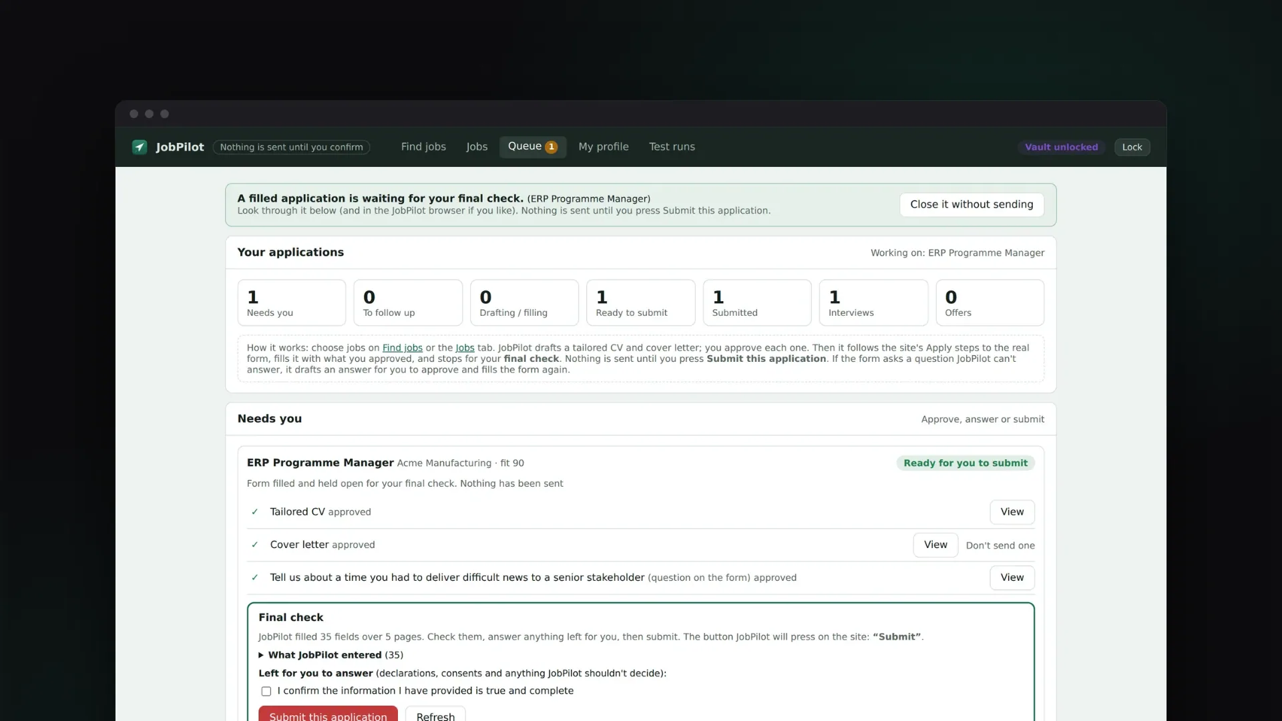Image resolution: width=1282 pixels, height=721 pixels.
Task: Click the Ready for you to submit badge
Action: [965, 463]
